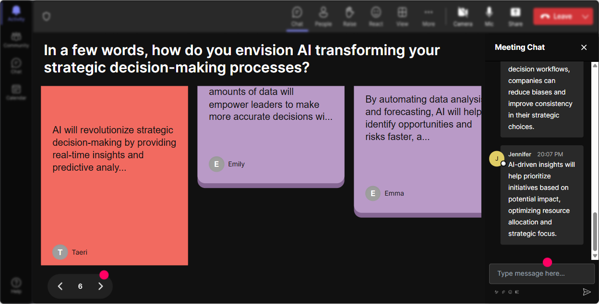
Task: Open the Activity tab in the sidebar
Action: [x=16, y=13]
